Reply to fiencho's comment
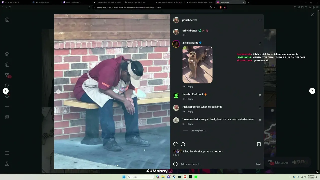This screenshot has height=180, width=320. 190,99
